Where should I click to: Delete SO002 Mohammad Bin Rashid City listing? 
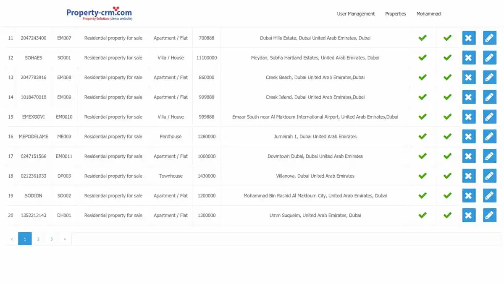coord(469,196)
